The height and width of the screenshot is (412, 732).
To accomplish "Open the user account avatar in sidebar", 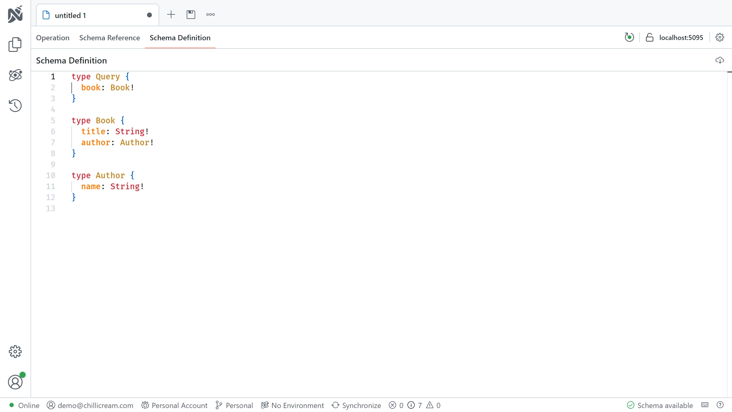I will [15, 382].
